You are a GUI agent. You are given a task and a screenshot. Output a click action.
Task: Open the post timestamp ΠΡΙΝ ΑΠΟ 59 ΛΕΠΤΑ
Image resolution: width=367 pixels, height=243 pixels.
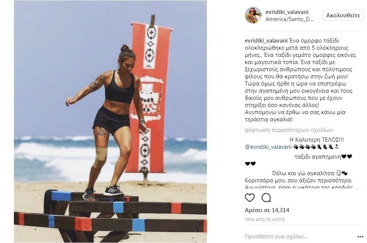coord(265,220)
